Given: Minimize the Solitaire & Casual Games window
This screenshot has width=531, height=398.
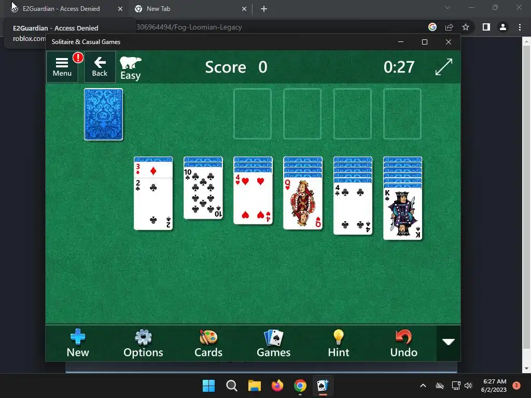Looking at the screenshot, I should coord(401,42).
